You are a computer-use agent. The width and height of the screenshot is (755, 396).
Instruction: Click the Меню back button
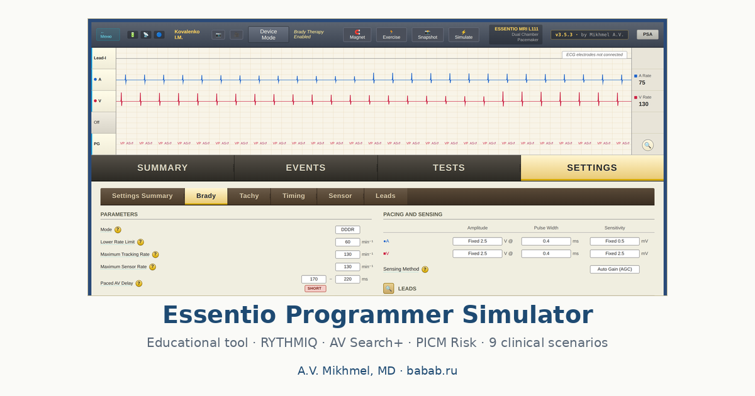[x=108, y=35]
